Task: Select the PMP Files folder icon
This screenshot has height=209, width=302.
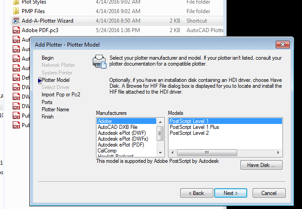Action: point(16,11)
